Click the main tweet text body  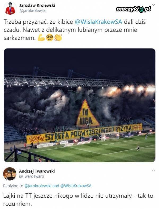tap(75, 30)
